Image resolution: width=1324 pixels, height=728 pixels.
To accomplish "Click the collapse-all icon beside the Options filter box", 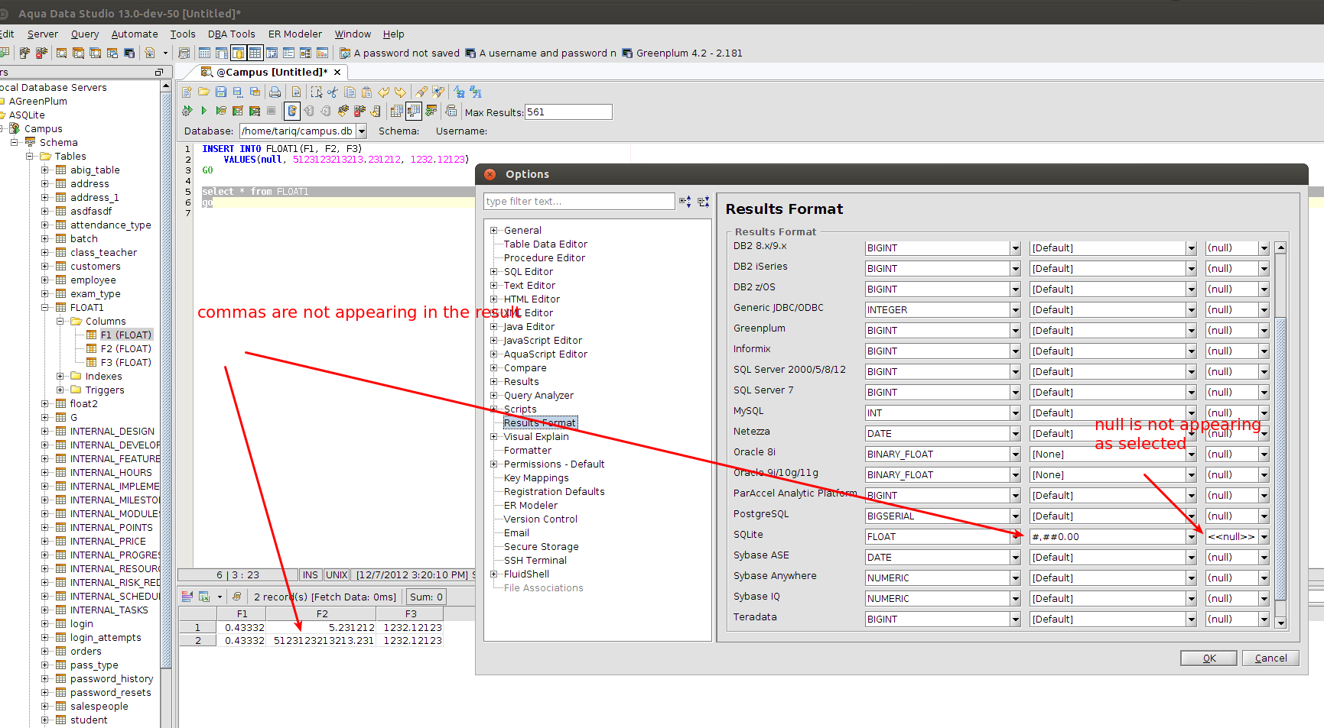I will coord(704,202).
